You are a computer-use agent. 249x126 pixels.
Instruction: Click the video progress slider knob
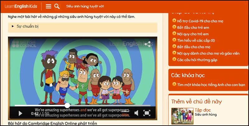67,105
